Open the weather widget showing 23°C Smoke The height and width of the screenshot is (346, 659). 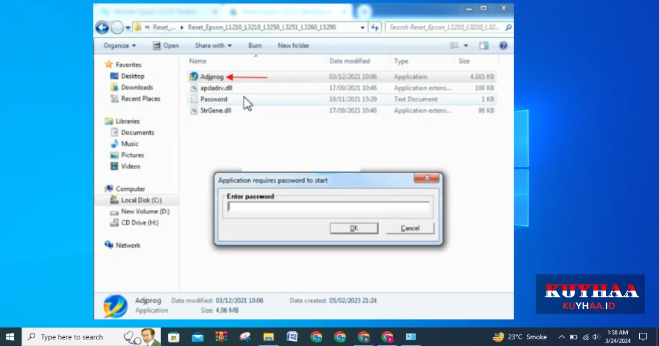coord(520,337)
